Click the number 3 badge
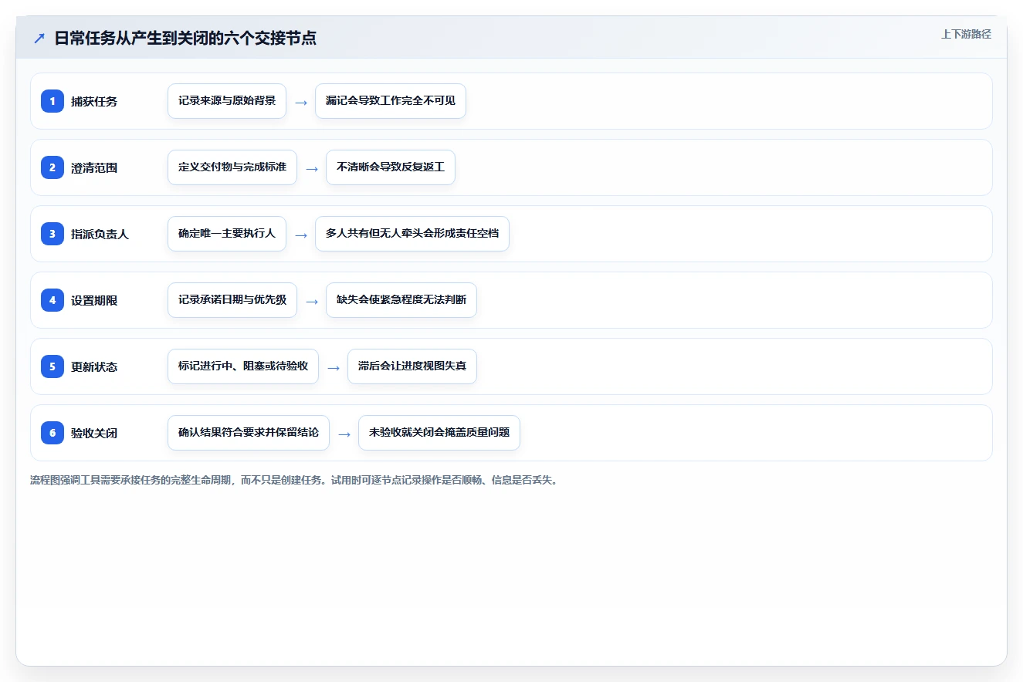The image size is (1023, 682). point(53,234)
